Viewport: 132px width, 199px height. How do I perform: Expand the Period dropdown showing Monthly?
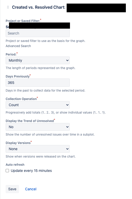(x=38, y=60)
